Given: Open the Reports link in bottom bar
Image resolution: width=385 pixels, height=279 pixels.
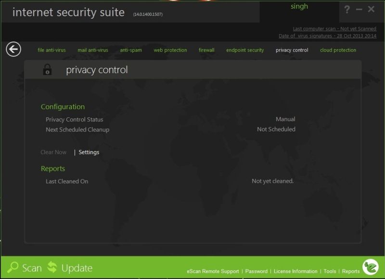Looking at the screenshot, I should click(x=351, y=271).
